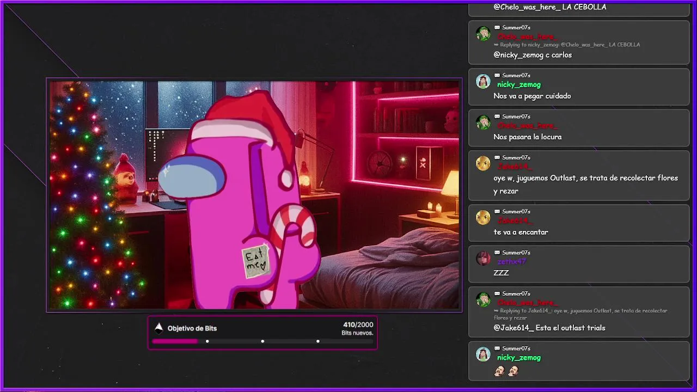Click nicky_zemog avatar beside the emote-only message

point(483,354)
